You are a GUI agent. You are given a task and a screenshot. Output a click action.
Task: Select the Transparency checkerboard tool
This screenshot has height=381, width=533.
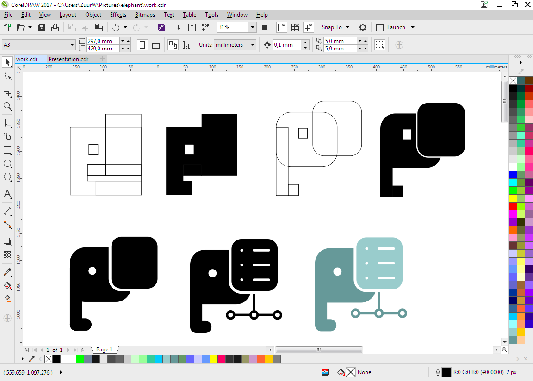pos(7,255)
